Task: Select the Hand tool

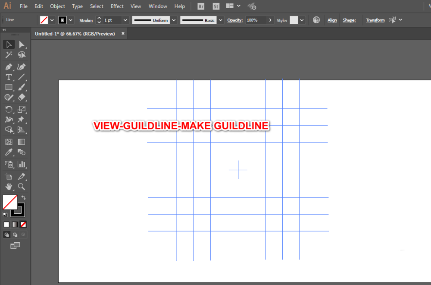Action: pyautogui.click(x=9, y=187)
